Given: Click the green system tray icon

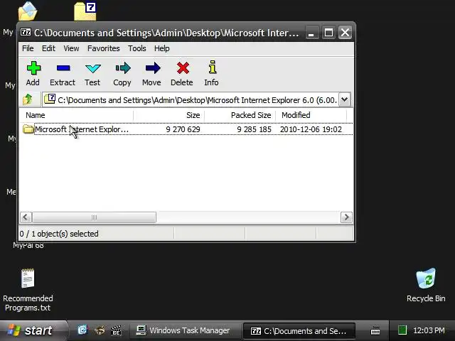Looking at the screenshot, I should click(402, 330).
